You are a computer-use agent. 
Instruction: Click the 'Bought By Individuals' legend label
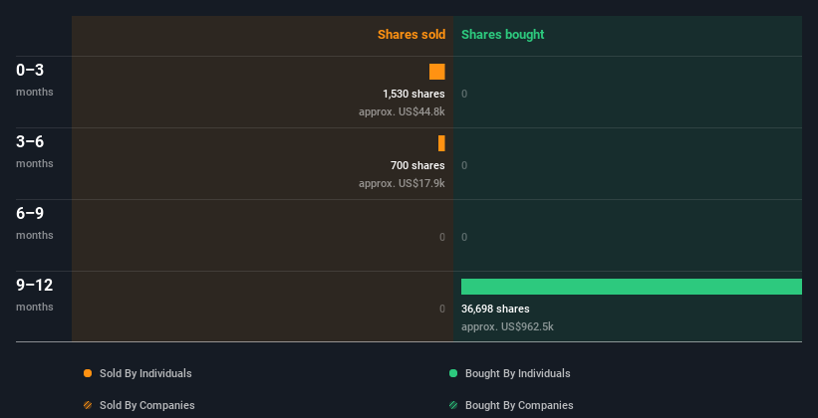[517, 373]
